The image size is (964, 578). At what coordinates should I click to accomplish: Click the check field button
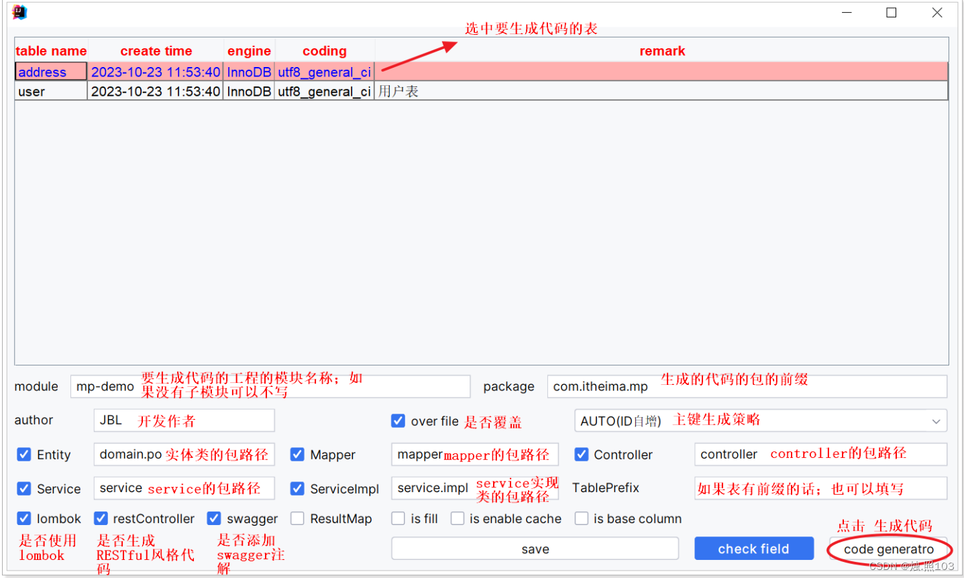pos(754,548)
